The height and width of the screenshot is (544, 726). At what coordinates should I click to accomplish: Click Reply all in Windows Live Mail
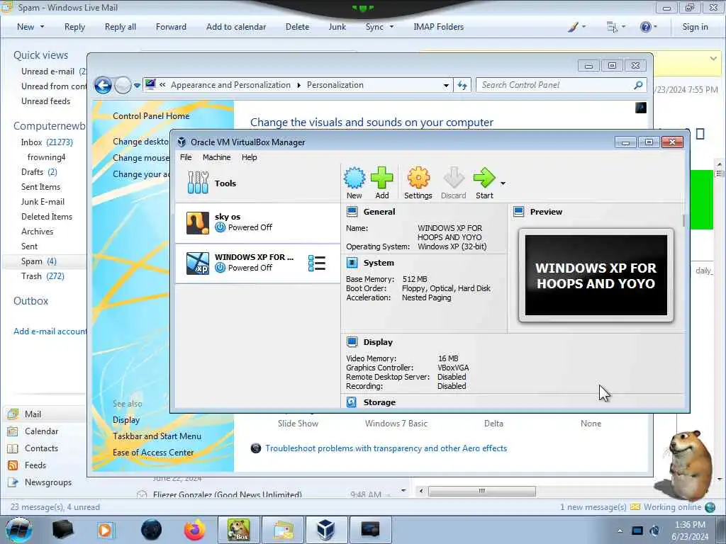121,27
